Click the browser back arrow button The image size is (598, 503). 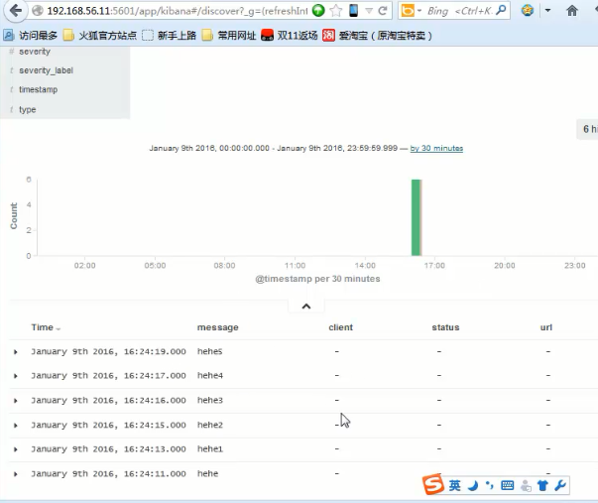click(13, 11)
